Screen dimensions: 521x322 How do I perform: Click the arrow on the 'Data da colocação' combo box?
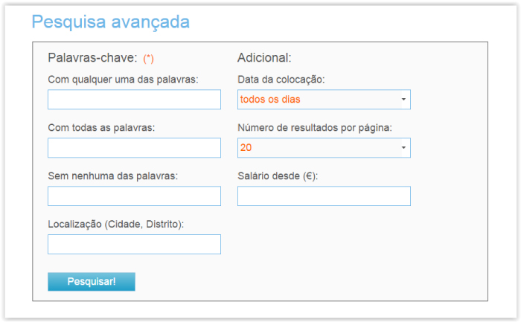[x=403, y=99]
